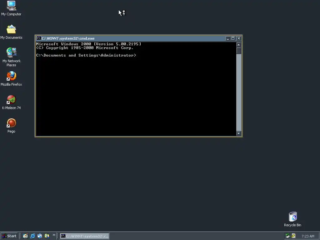
Task: Click the 'Microsoft Windows 2000 [Version 5.00.2195]' line
Action: click(x=88, y=44)
